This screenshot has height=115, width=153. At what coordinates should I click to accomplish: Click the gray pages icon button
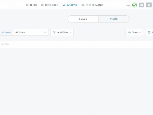pyautogui.click(x=142, y=5)
